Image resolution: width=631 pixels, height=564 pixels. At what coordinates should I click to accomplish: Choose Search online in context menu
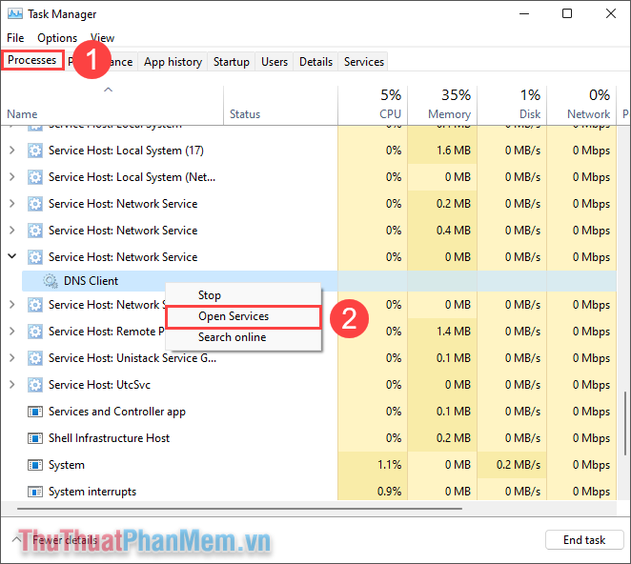243,337
